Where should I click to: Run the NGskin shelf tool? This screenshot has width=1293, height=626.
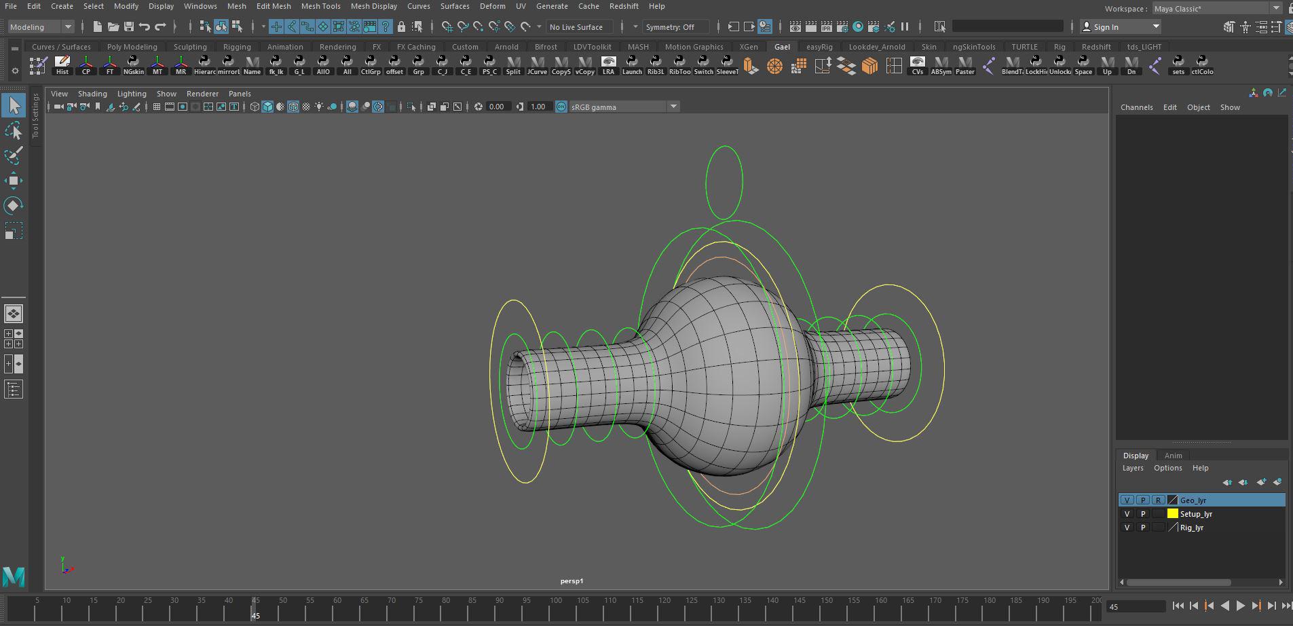[133, 66]
